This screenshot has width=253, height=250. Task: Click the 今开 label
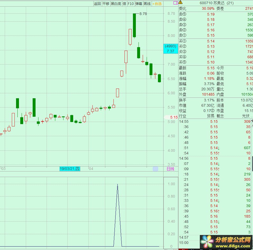point(220,68)
